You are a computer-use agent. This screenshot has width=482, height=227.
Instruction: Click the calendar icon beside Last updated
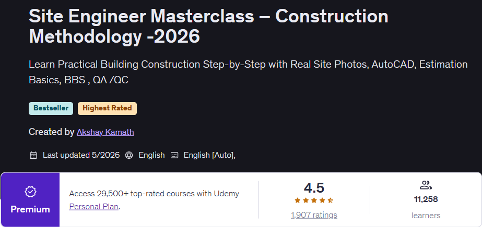pos(33,155)
